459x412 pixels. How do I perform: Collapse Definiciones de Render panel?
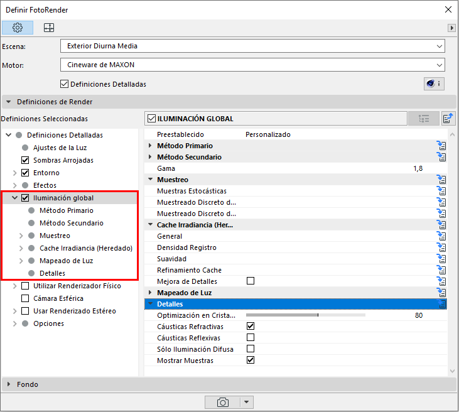click(9, 102)
